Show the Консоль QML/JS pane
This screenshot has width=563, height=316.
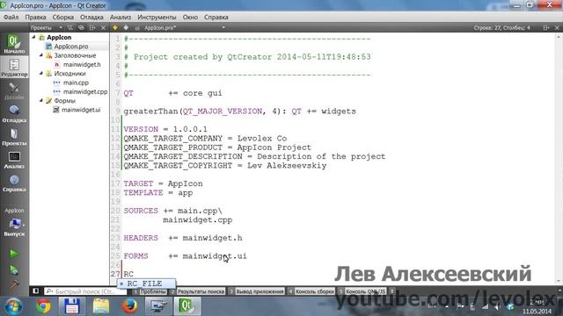(x=362, y=291)
